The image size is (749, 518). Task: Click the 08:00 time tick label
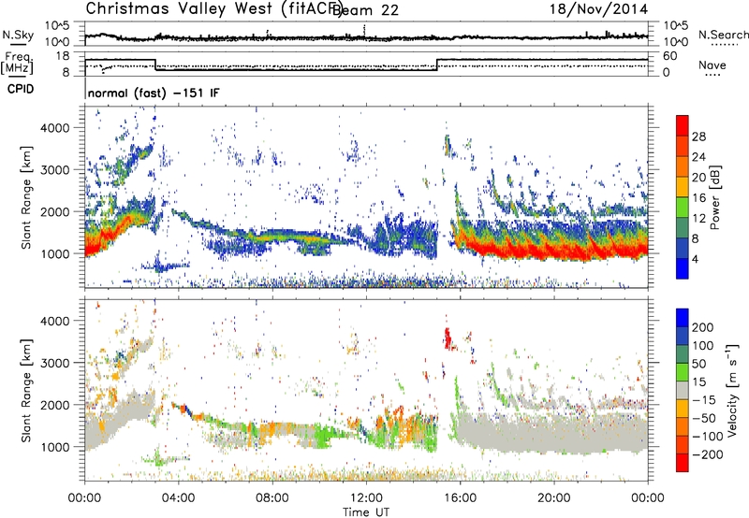point(272,498)
